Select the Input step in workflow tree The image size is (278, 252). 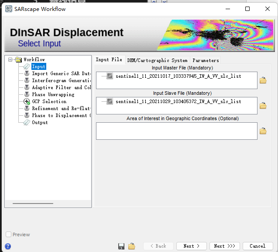tap(39, 66)
